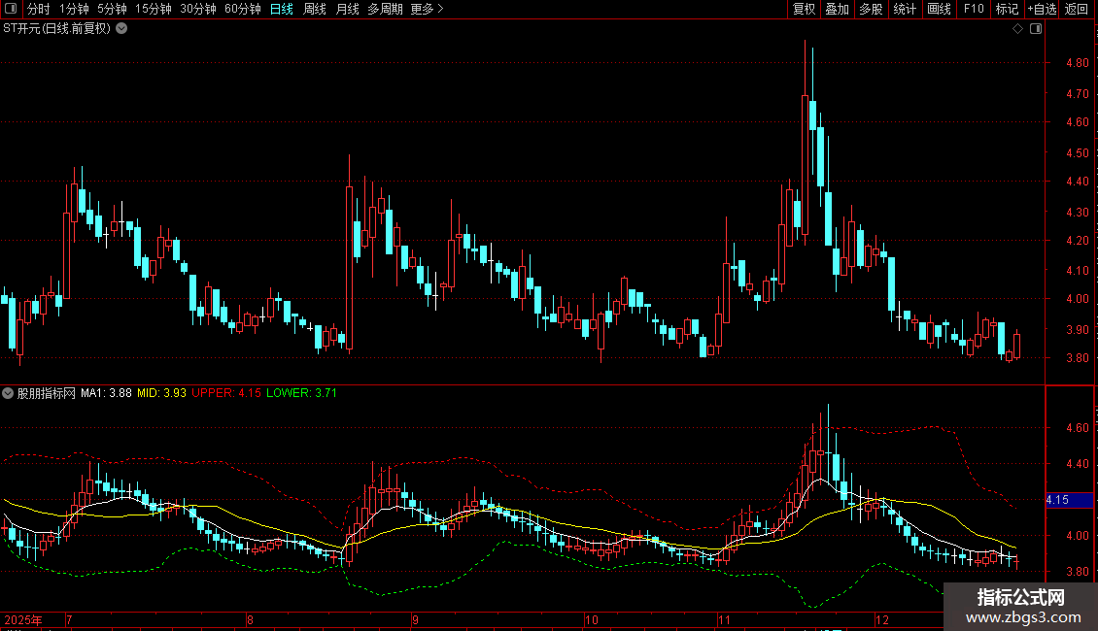Click the LOWER: 3.71 value label
1098x631 pixels.
[302, 393]
